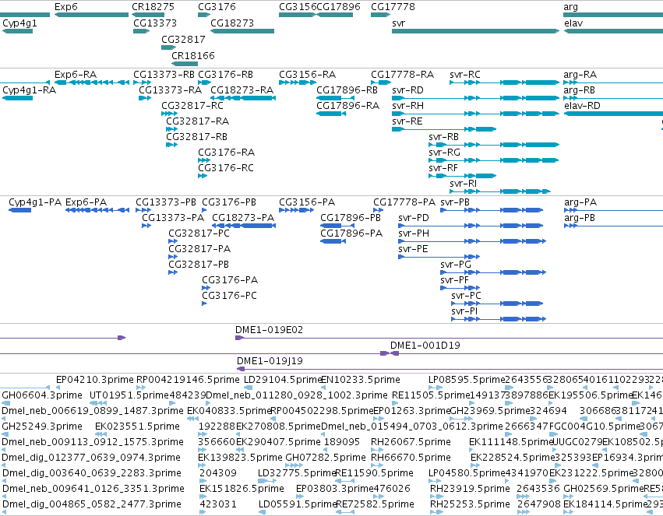Viewport: 663px width, 516px height.
Task: Select the svr-RD transcript label
Action: click(x=407, y=90)
